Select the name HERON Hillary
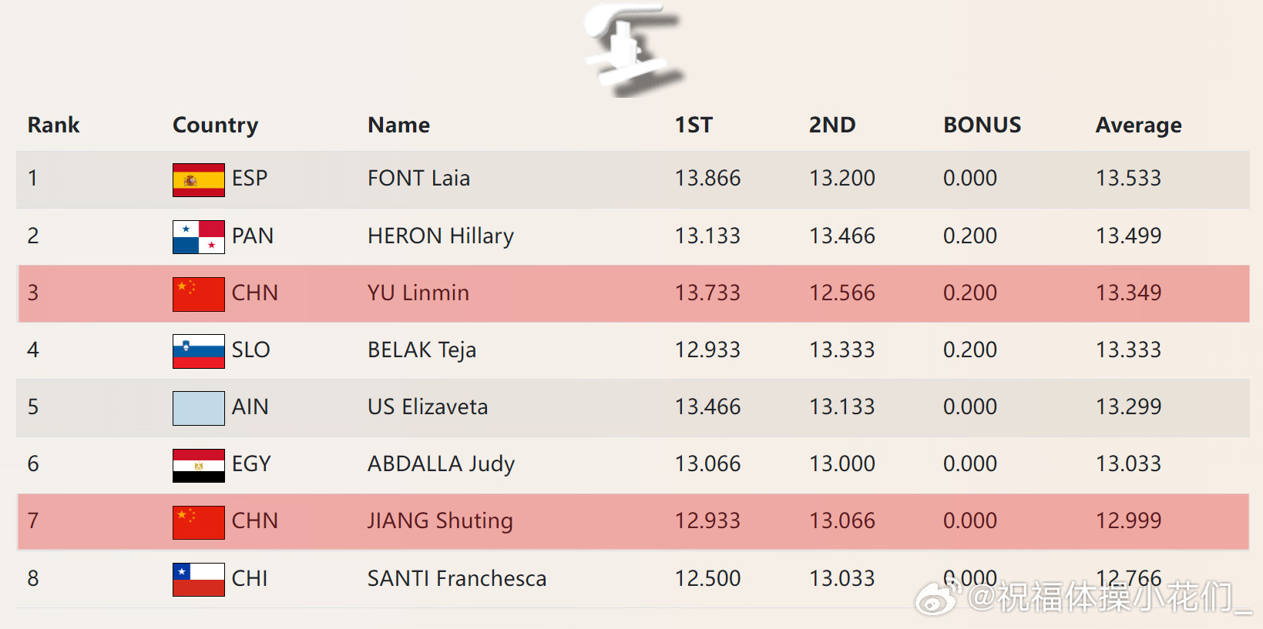1263x629 pixels. (440, 236)
